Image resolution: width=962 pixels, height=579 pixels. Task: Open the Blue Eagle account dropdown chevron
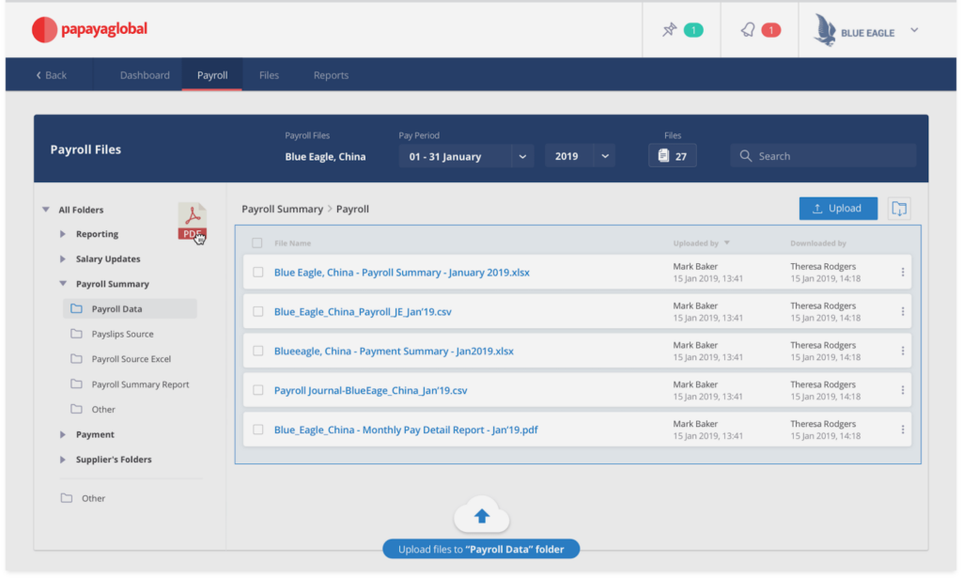[914, 29]
